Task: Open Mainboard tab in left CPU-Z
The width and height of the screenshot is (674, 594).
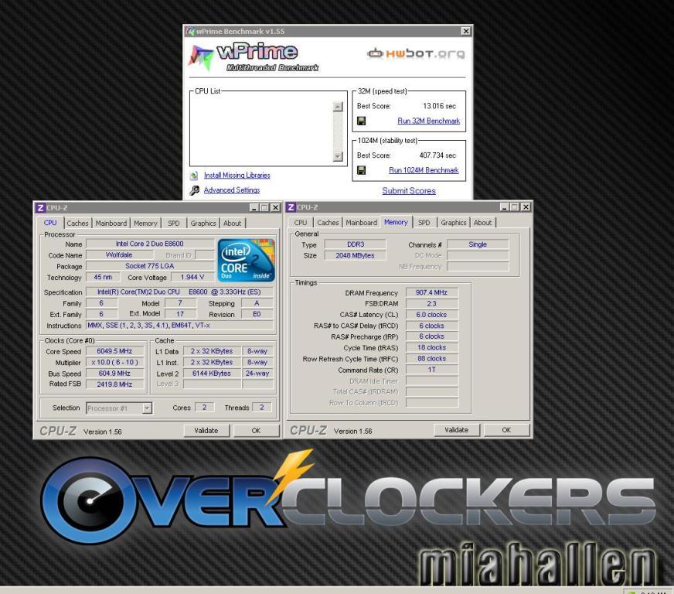Action: pos(111,224)
